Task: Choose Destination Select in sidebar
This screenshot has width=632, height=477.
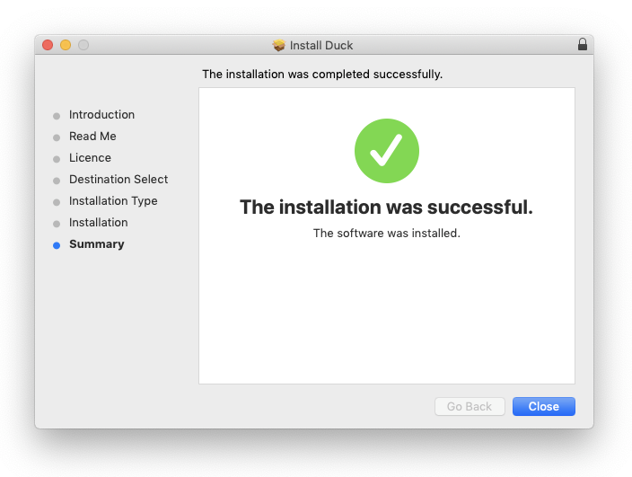Action: pos(118,180)
